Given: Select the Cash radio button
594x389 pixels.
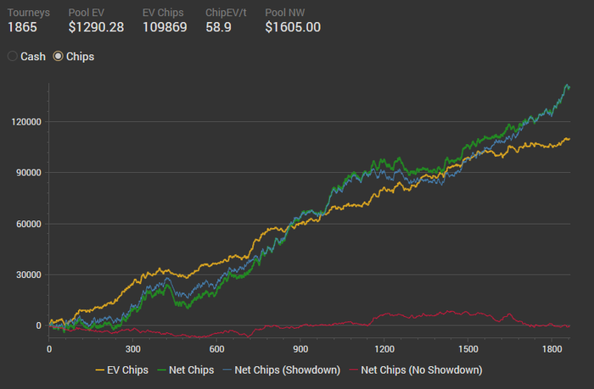Looking at the screenshot, I should coord(12,56).
